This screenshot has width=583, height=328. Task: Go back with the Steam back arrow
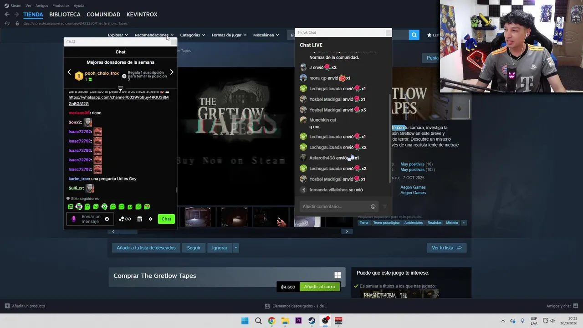[x=7, y=15]
